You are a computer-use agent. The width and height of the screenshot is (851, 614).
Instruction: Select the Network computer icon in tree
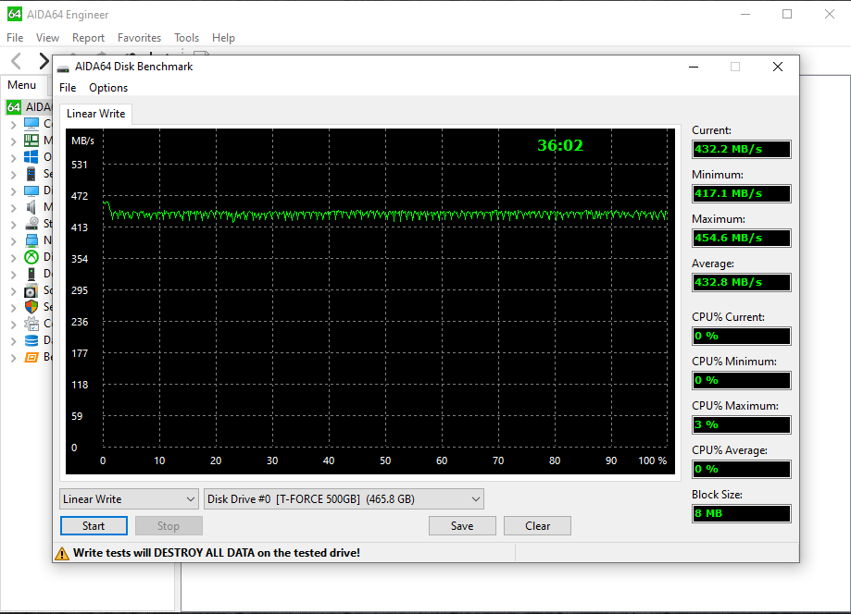coord(31,240)
